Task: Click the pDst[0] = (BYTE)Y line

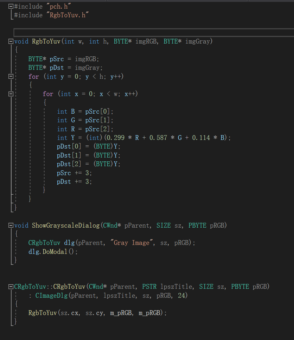Action: [88, 147]
